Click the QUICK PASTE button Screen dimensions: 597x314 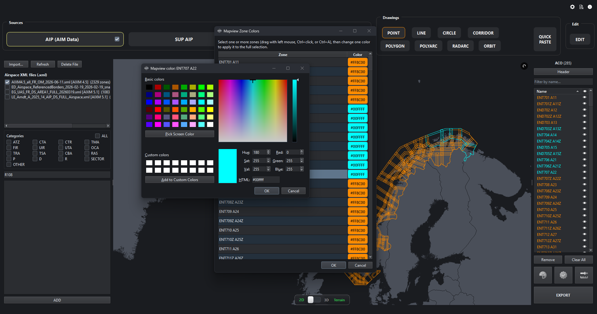pyautogui.click(x=545, y=40)
